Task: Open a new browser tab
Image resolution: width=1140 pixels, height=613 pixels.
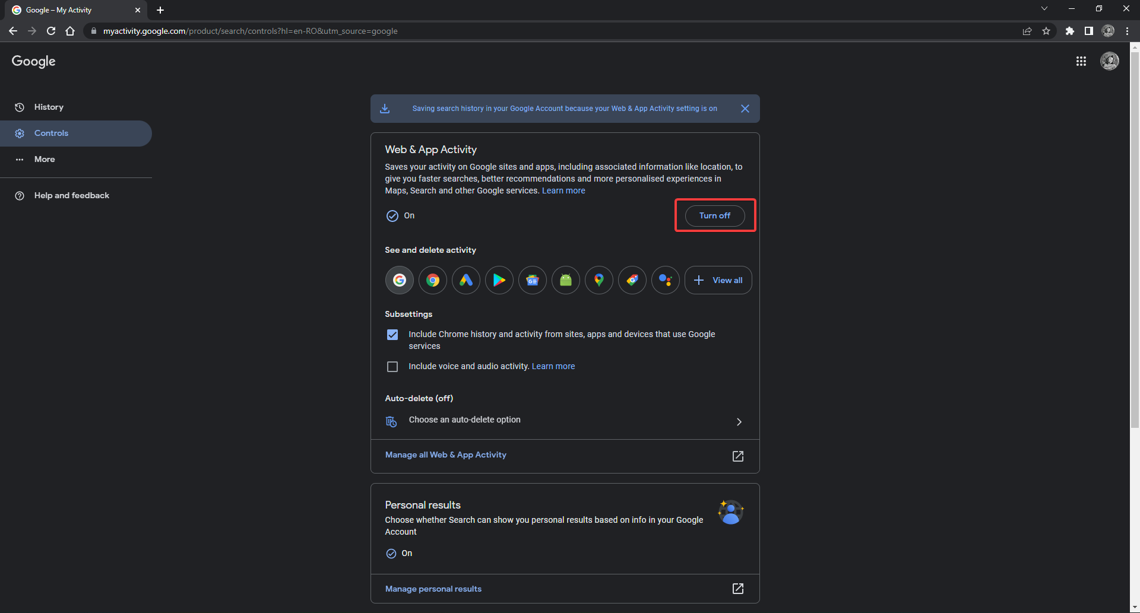Action: pos(160,10)
